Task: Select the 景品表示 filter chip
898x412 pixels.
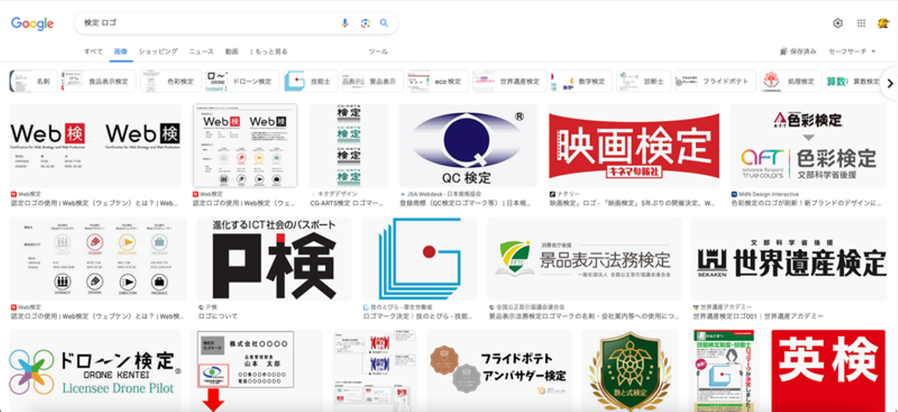Action: tap(372, 81)
